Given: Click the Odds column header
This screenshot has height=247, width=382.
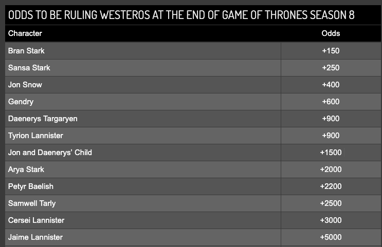Looking at the screenshot, I should (x=331, y=33).
